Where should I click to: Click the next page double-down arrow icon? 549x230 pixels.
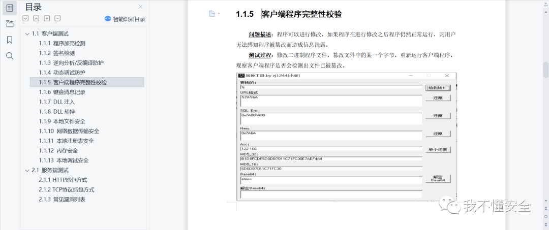[x=545, y=224]
